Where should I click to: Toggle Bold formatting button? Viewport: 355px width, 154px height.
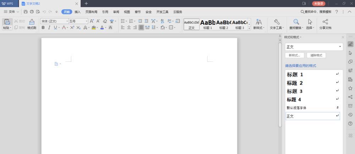[43, 28]
